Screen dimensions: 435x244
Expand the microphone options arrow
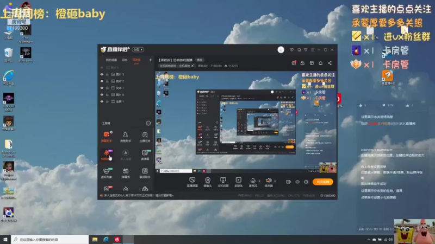coord(259,181)
